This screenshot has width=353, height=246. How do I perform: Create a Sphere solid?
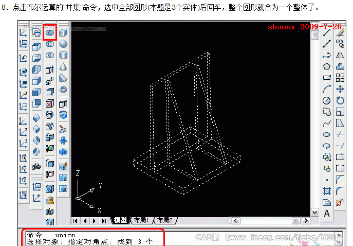63,44
